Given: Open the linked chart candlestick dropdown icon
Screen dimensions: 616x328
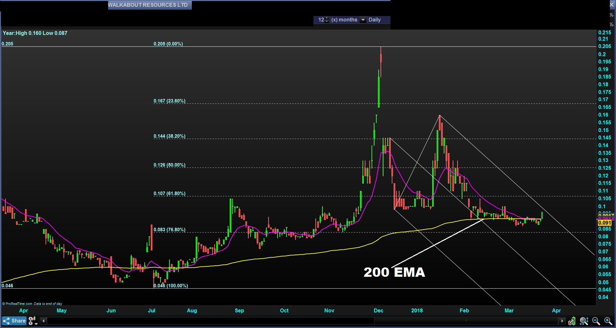Looking at the screenshot, I should click(33, 321).
